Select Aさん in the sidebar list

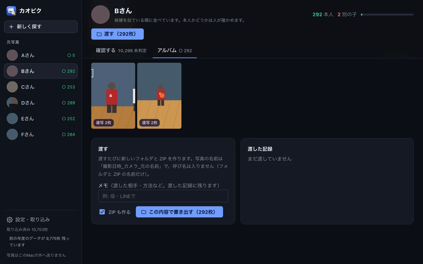click(41, 55)
